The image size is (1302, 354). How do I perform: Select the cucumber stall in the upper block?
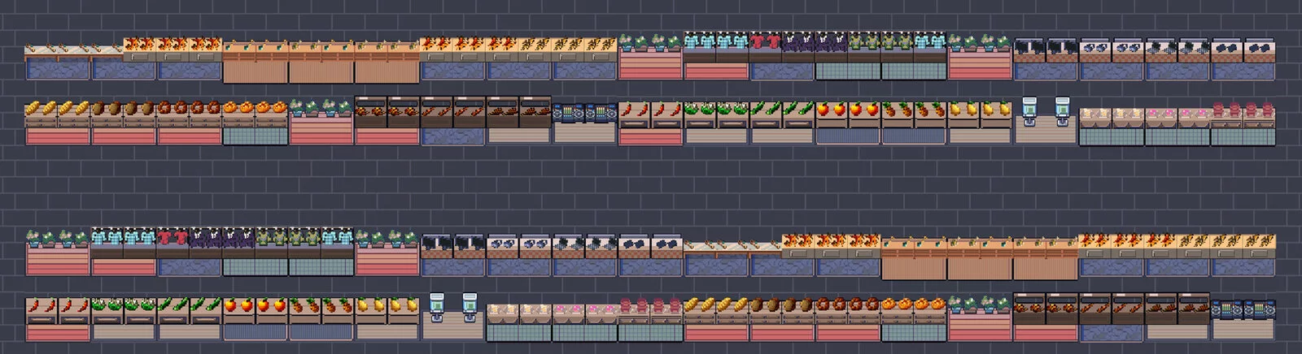point(782,123)
